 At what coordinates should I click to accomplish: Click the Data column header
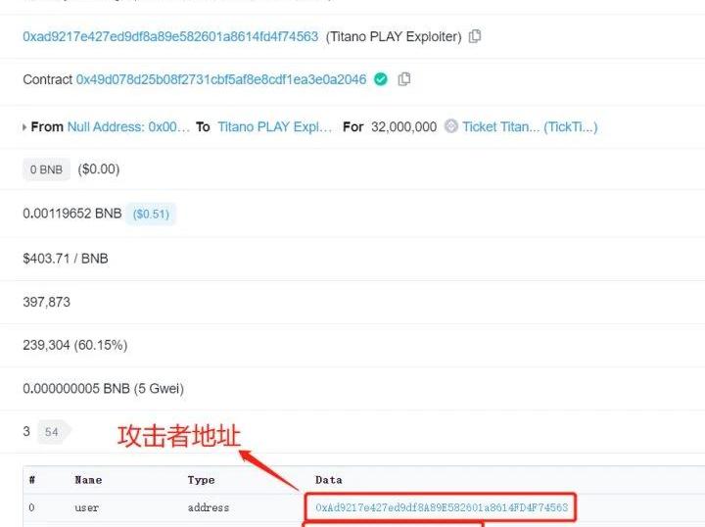pos(329,480)
